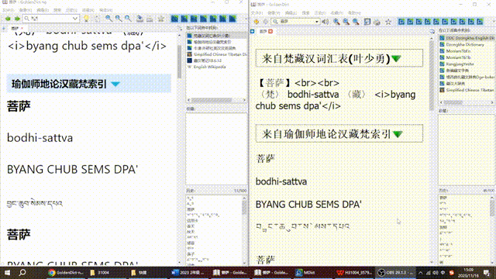The image size is (496, 279).
Task: Select MonlamTbTb in right dictionaries list
Action: [x=467, y=57]
